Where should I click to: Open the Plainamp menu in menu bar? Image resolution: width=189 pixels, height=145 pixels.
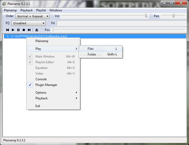click(10, 10)
